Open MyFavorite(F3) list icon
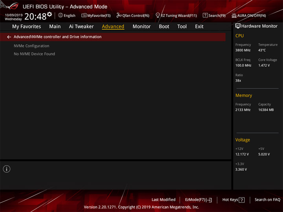Viewport: 283px width, 212px height. 84,15
